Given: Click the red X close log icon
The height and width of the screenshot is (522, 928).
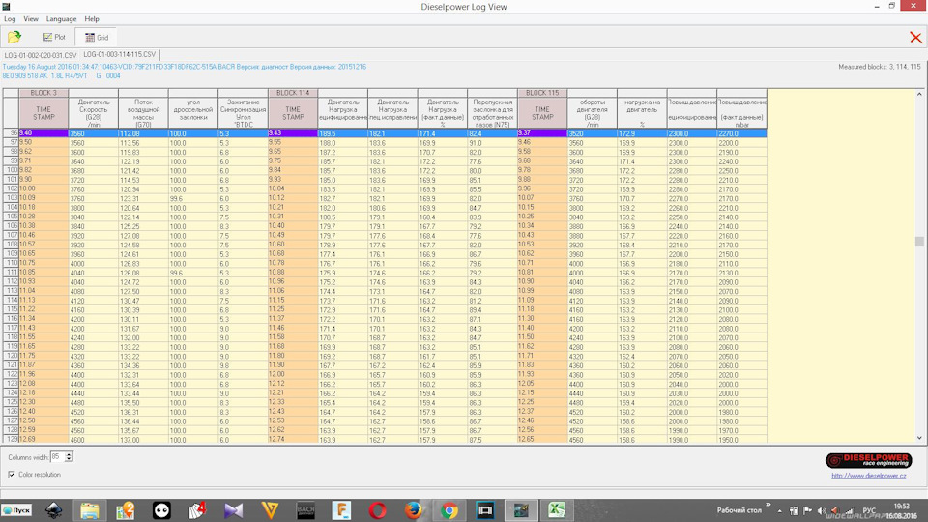Looking at the screenshot, I should (x=914, y=37).
